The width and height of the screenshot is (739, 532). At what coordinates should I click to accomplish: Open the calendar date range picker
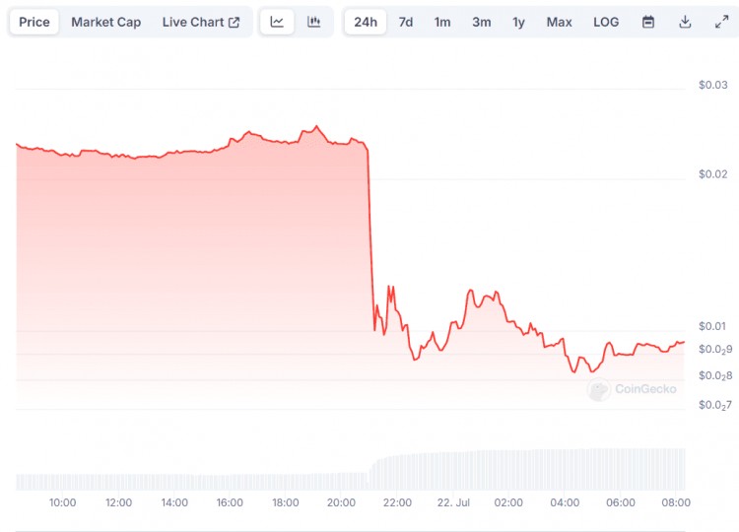[647, 22]
